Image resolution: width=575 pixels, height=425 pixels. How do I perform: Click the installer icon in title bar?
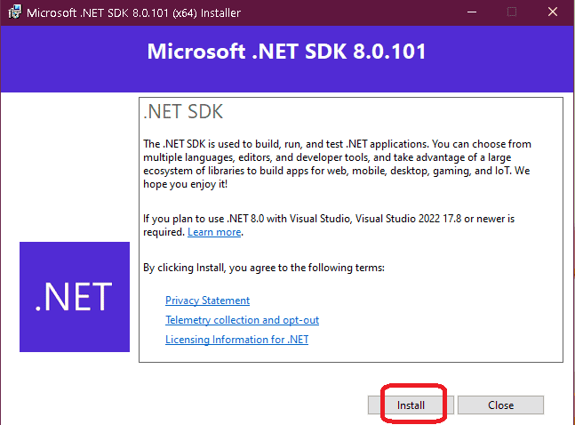click(x=15, y=12)
